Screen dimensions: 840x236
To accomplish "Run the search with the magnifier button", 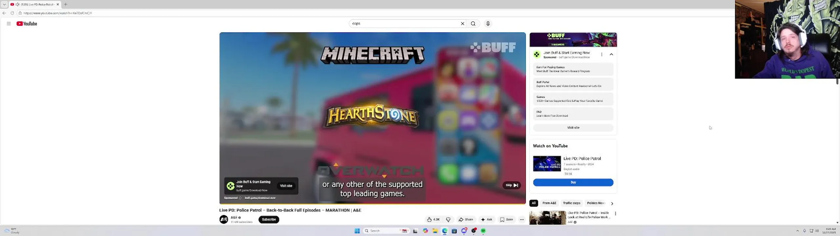I will click(473, 24).
